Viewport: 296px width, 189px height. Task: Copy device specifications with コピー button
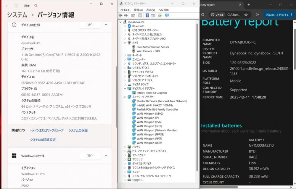click(90, 25)
